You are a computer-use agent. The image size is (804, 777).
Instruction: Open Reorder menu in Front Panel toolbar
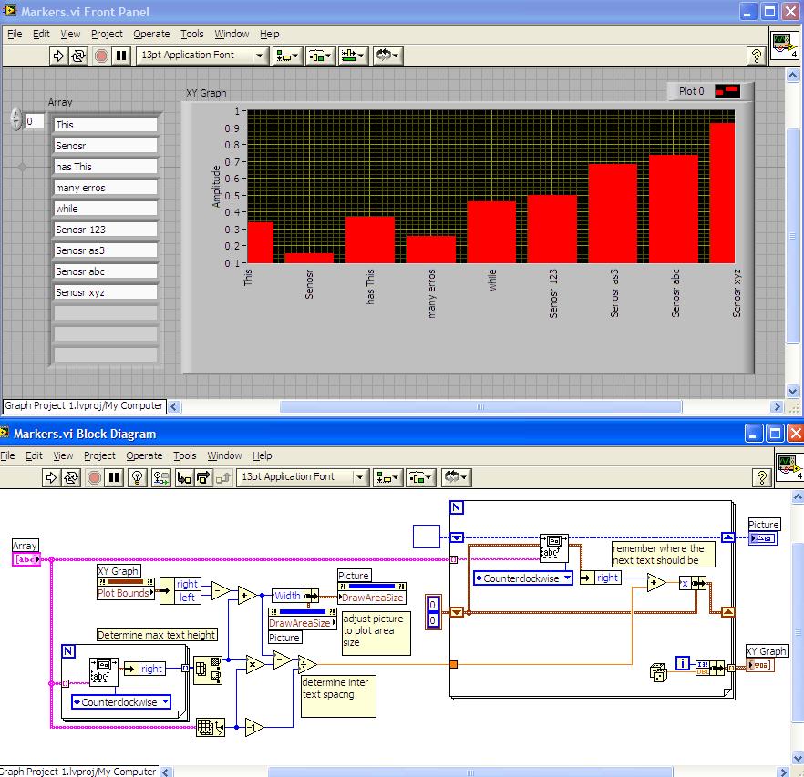388,56
